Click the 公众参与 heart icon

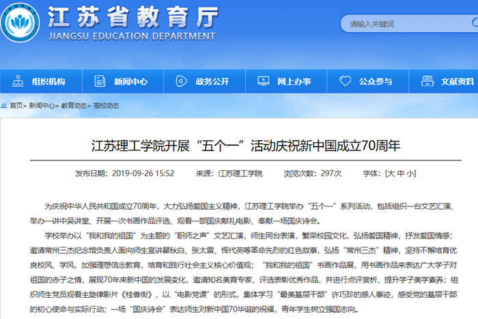point(345,81)
